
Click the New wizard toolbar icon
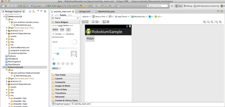tap(3, 6)
